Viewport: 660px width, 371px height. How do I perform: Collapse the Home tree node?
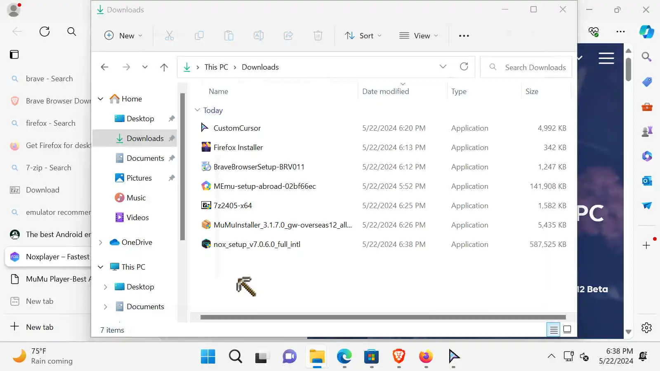coord(101,99)
